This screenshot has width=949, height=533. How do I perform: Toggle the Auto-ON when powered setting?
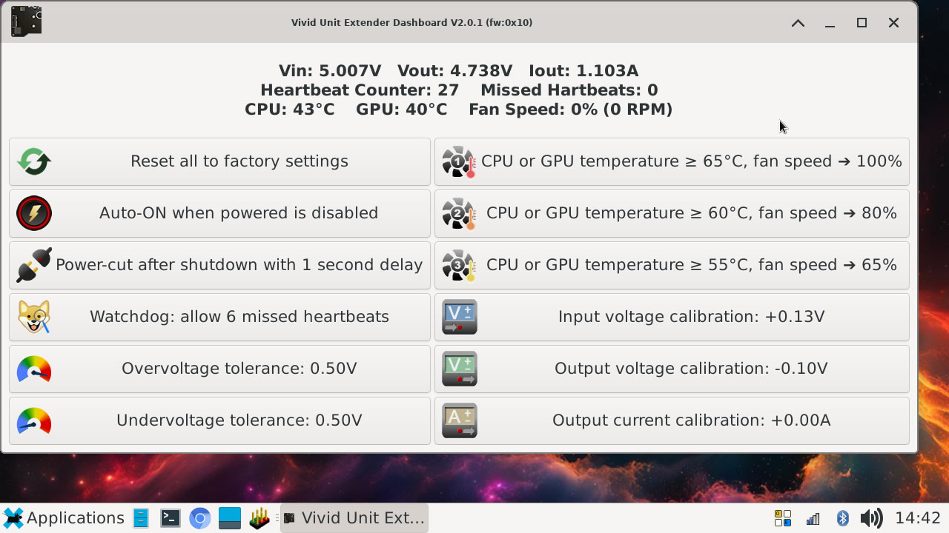239,213
